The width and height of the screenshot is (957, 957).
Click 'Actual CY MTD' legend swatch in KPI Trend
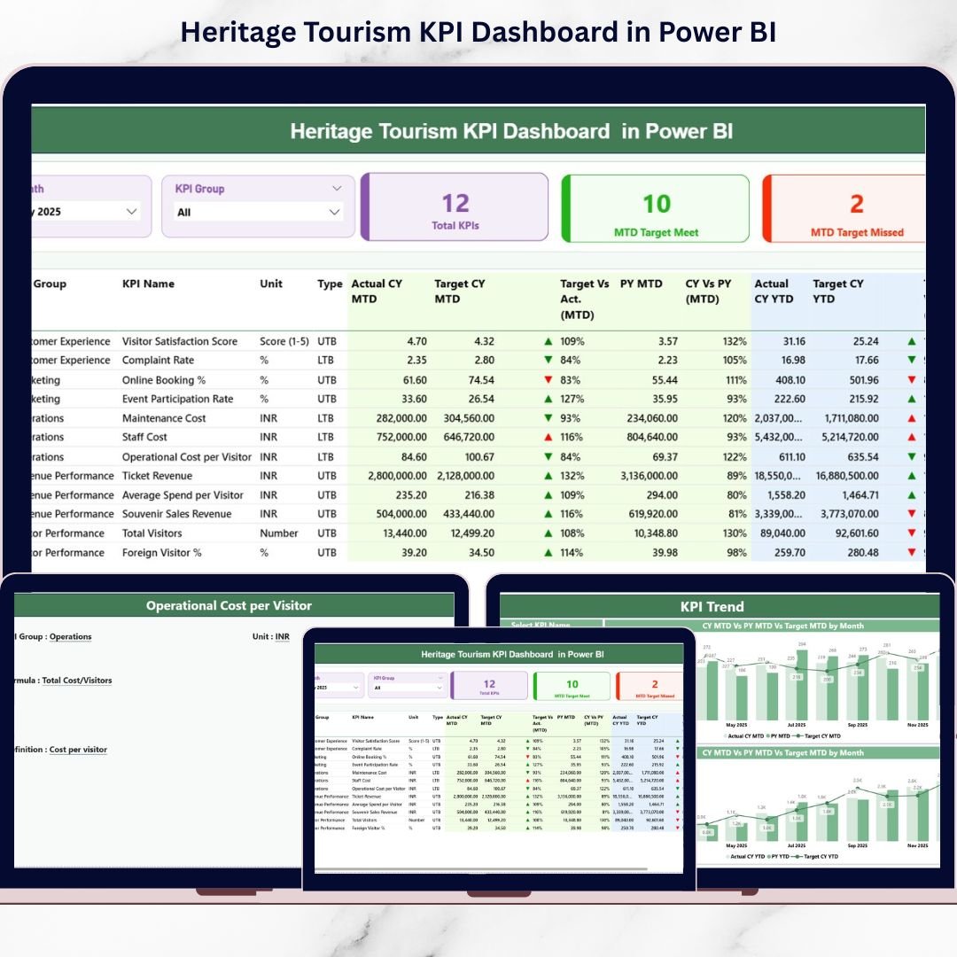(x=724, y=736)
